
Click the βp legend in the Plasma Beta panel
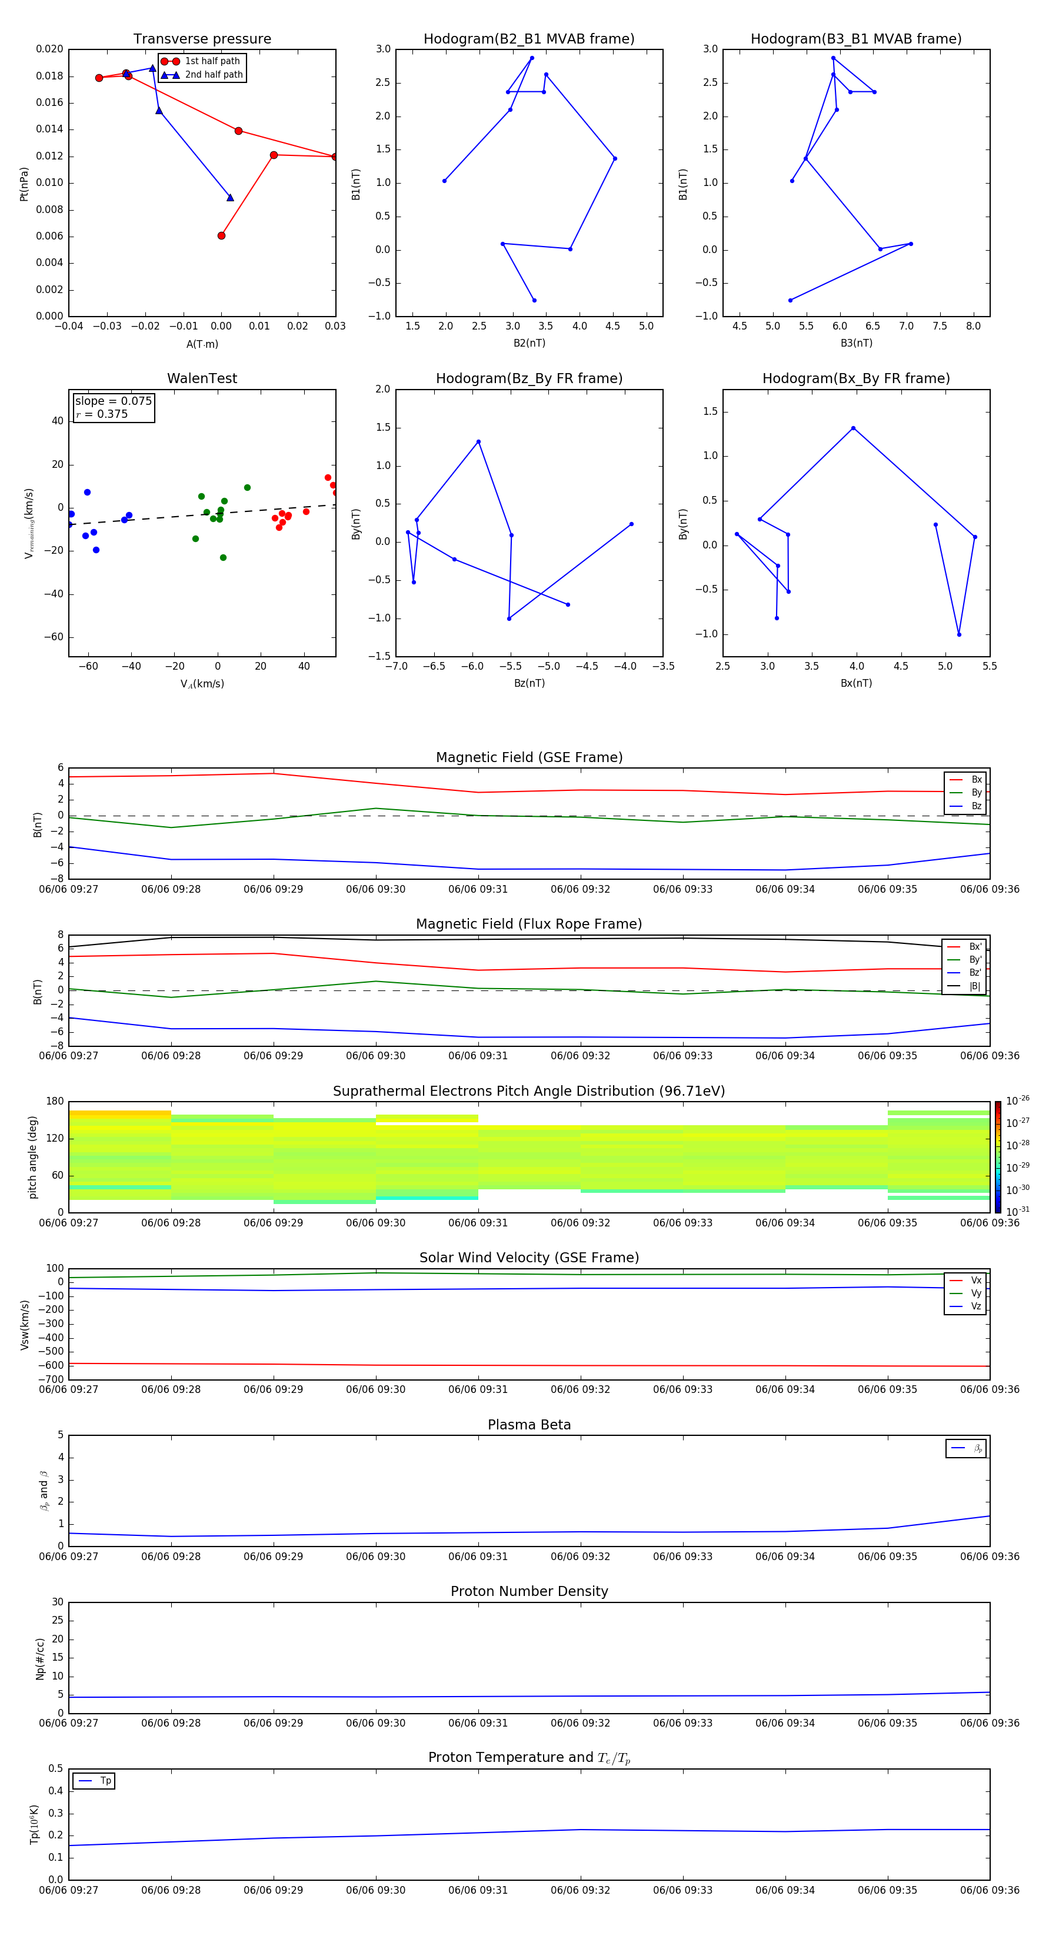tap(966, 1448)
